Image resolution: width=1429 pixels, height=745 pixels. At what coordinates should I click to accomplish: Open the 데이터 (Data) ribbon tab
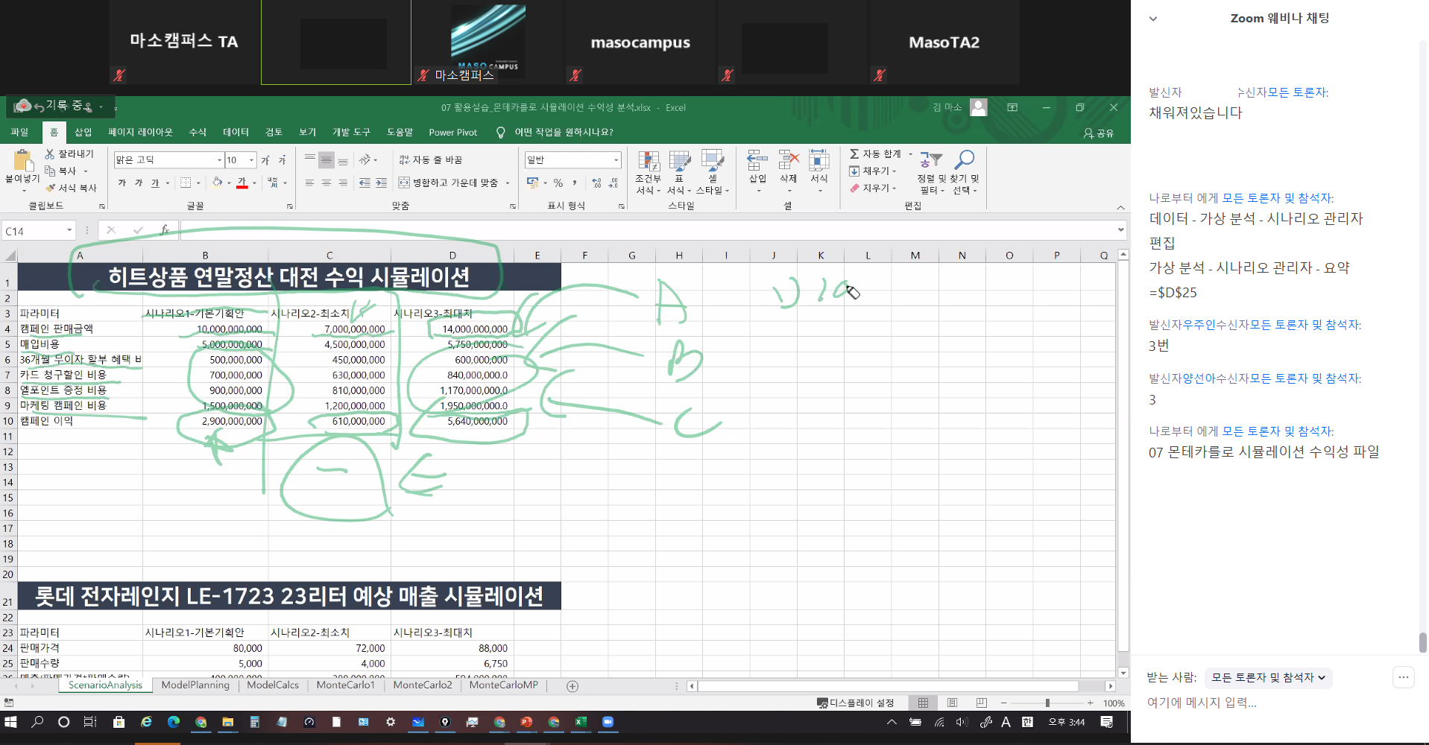(x=236, y=132)
